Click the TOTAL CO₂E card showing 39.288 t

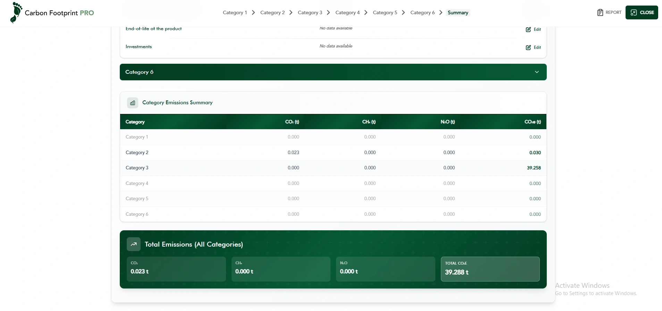(490, 269)
